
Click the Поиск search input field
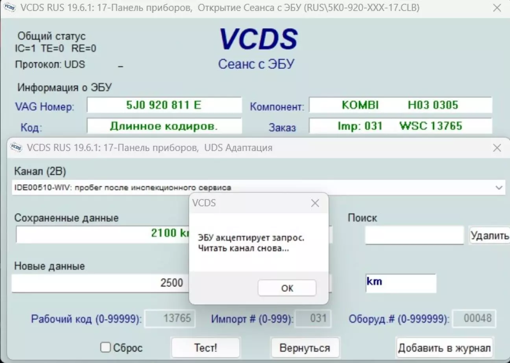click(x=414, y=235)
